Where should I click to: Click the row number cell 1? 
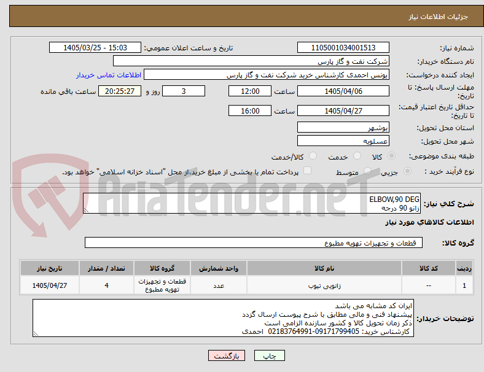pyautogui.click(x=464, y=285)
